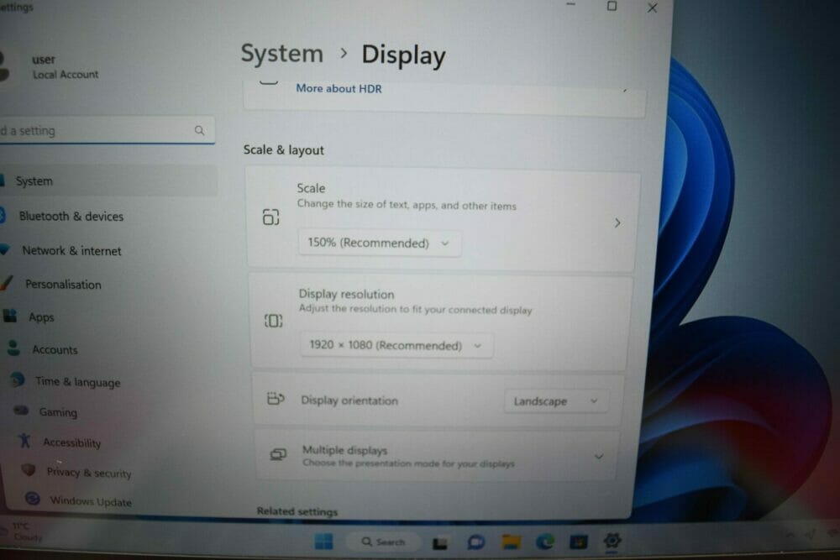
Task: Choose the Time & language globe icon
Action: pos(18,379)
